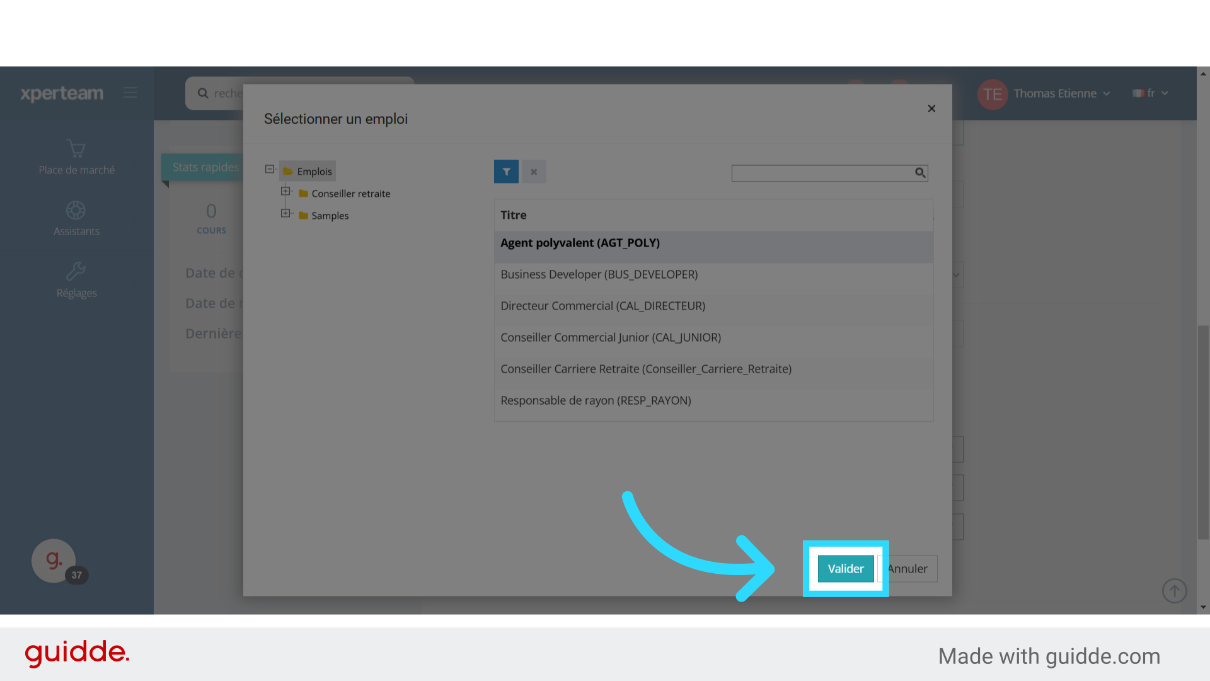Viewport: 1210px width, 681px height.
Task: Click the search magnifier icon in dialog
Action: (920, 173)
